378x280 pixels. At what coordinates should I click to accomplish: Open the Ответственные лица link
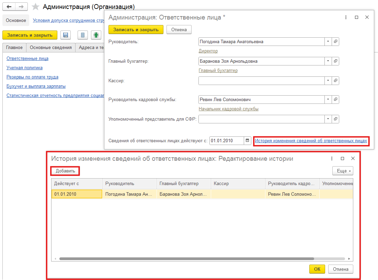coord(27,59)
